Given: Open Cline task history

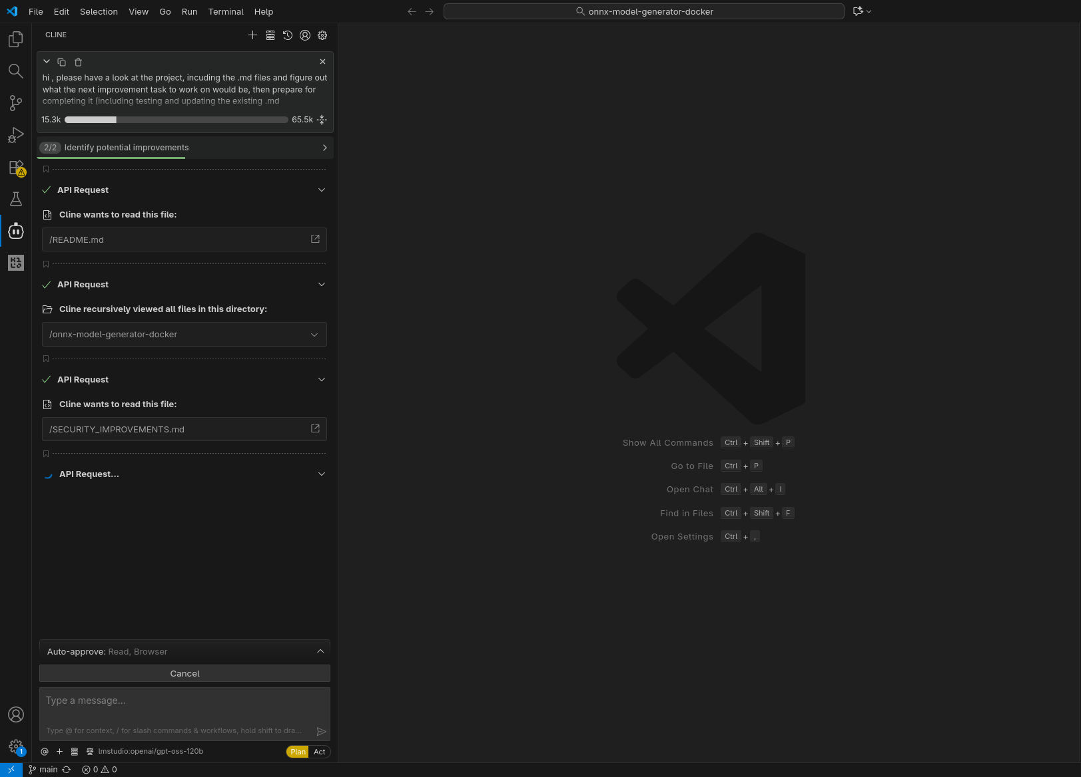Looking at the screenshot, I should (x=288, y=35).
